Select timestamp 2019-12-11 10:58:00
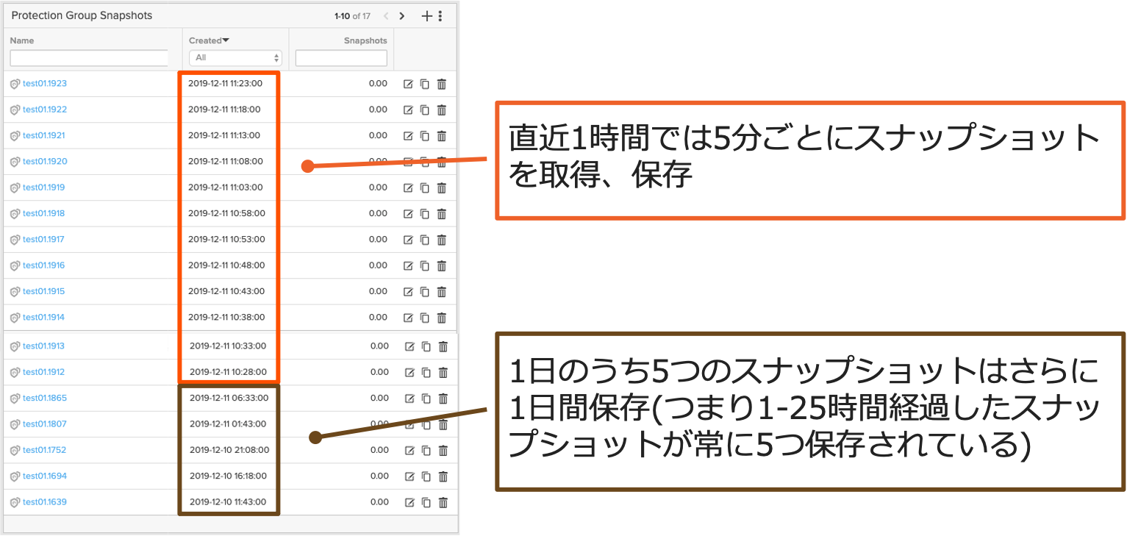 coord(226,213)
